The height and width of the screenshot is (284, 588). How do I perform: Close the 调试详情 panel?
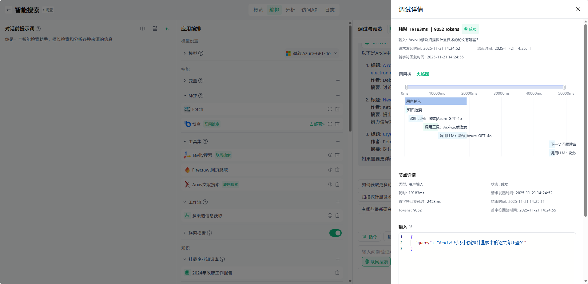coord(578,9)
